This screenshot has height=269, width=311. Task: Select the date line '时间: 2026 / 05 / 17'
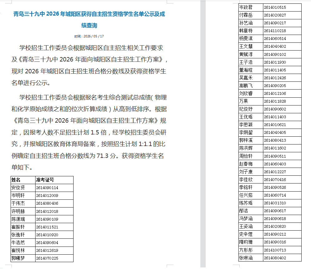point(89,36)
